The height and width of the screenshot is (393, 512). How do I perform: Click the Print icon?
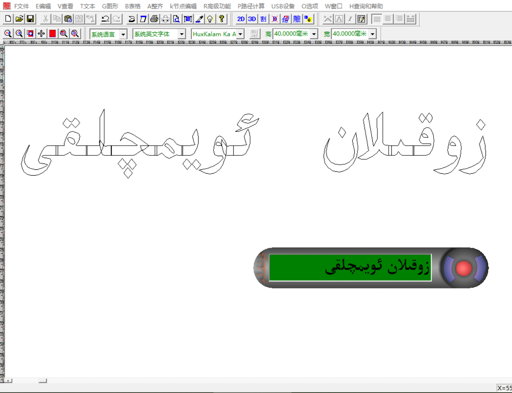(x=154, y=19)
